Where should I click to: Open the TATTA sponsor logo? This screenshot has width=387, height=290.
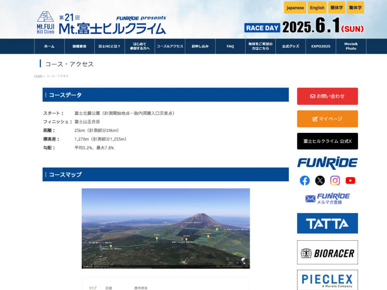[327, 224]
